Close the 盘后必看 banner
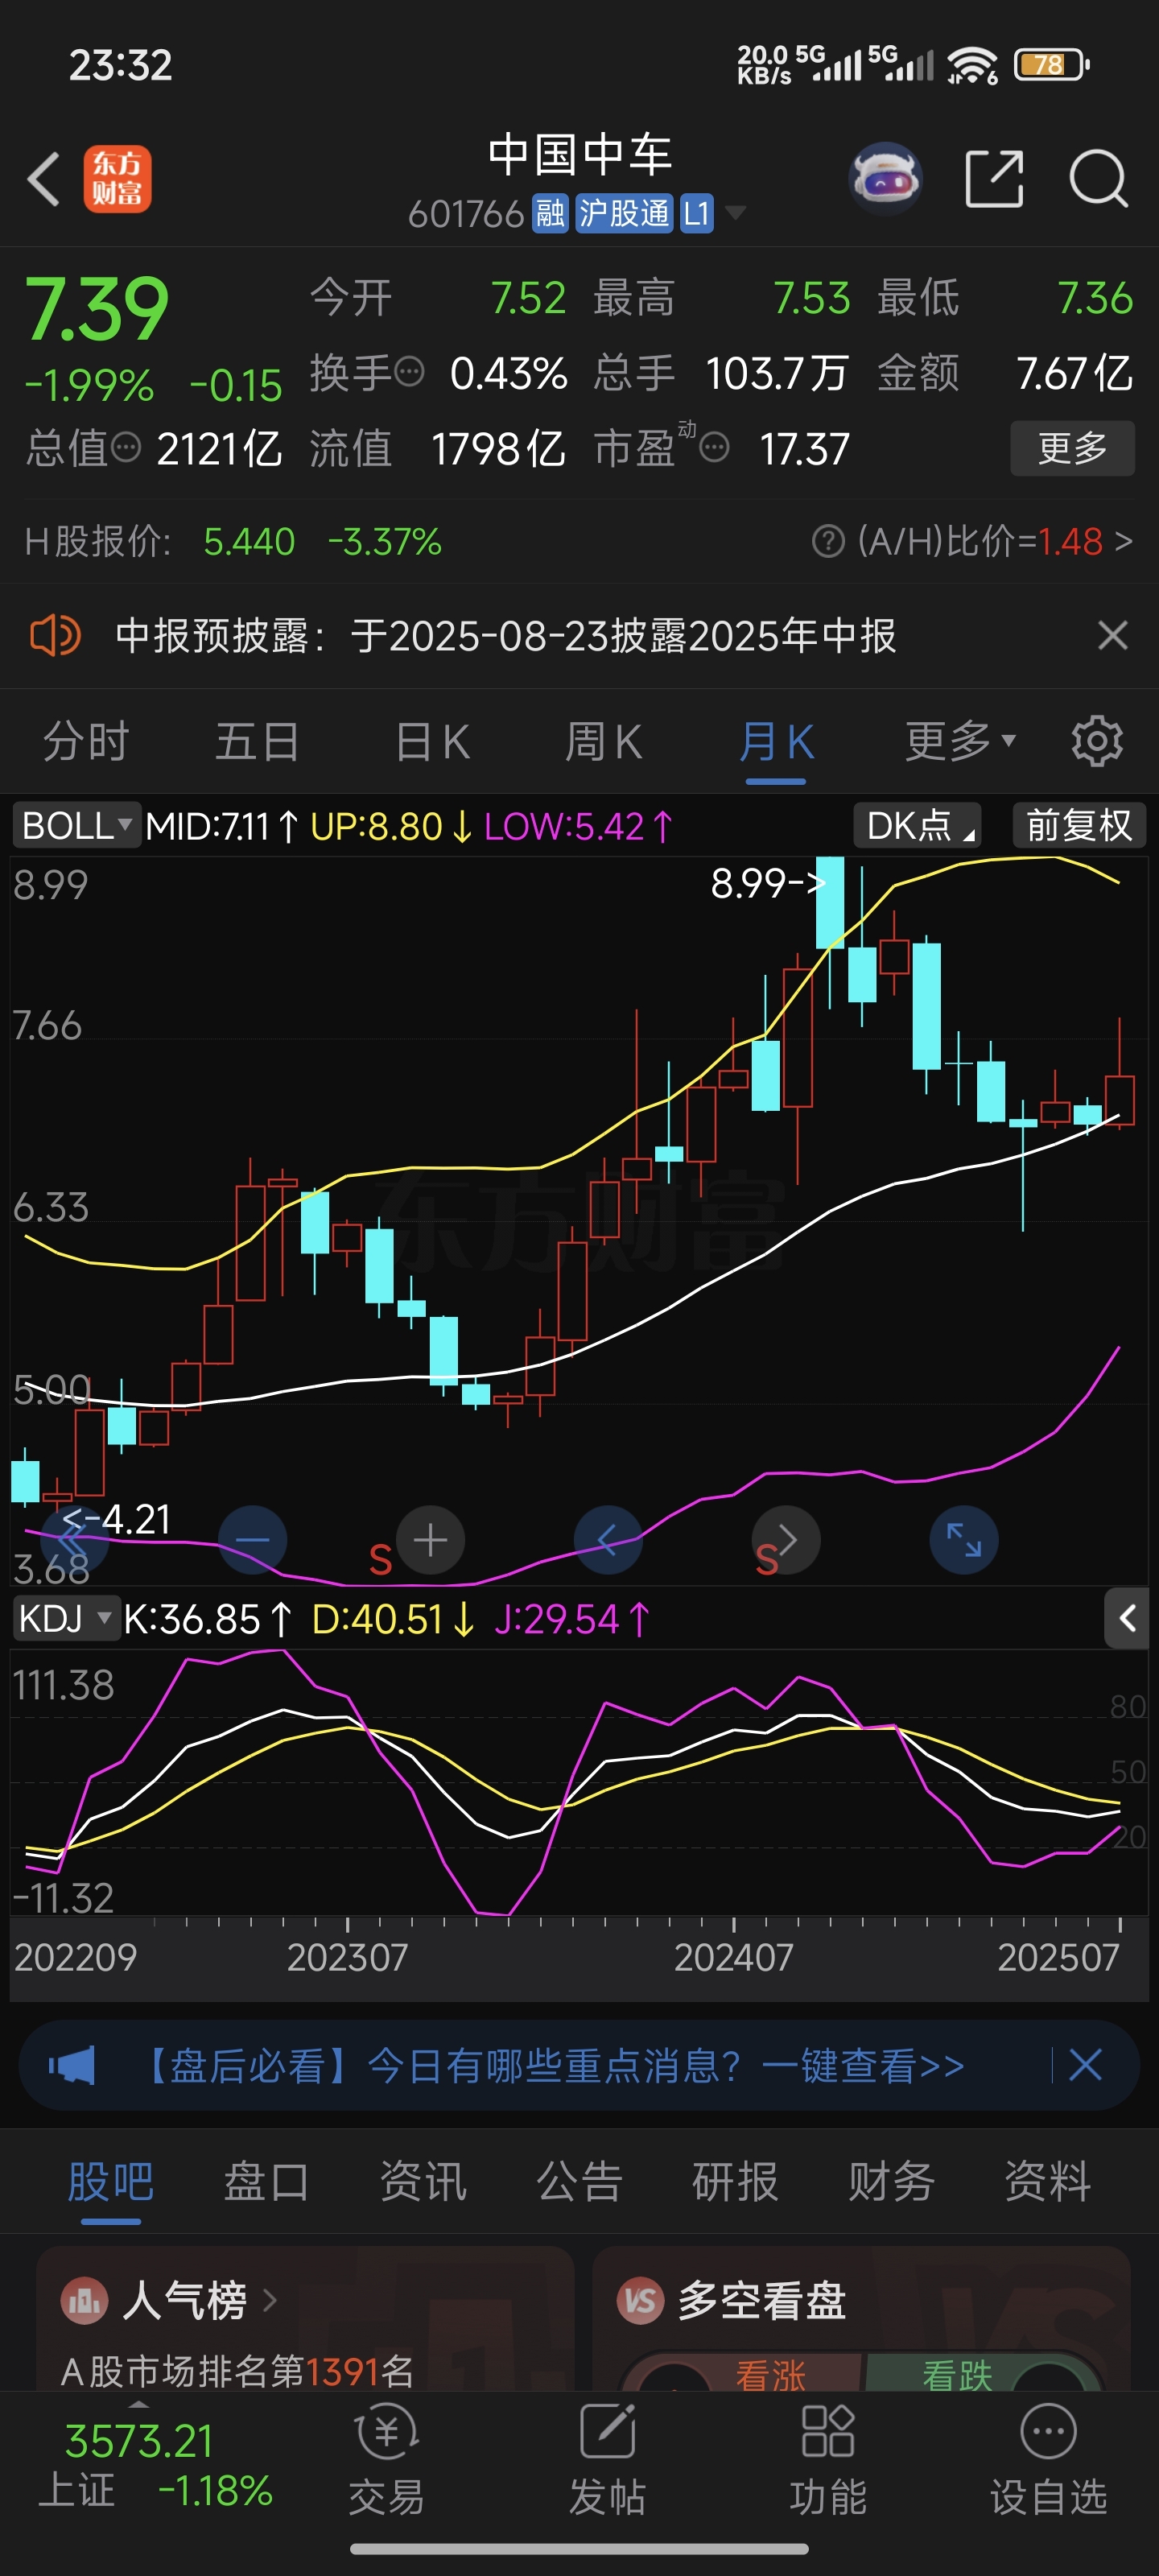This screenshot has width=1159, height=2576. point(1085,2065)
